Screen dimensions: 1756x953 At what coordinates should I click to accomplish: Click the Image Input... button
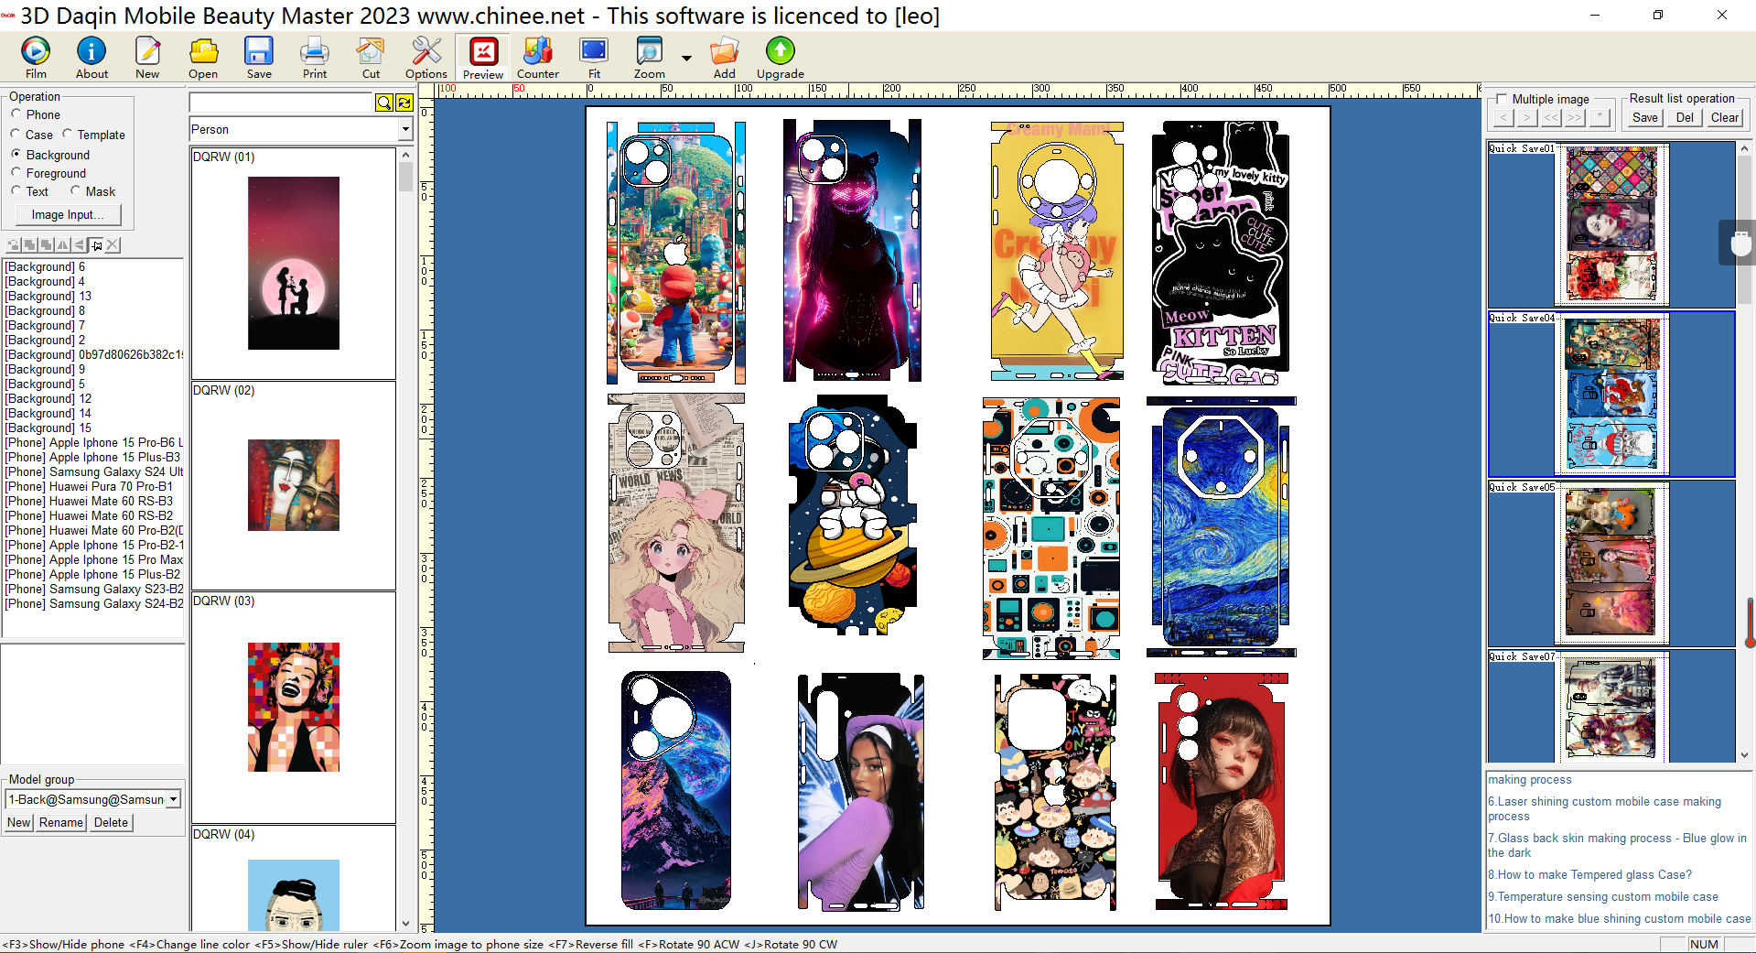click(x=69, y=215)
